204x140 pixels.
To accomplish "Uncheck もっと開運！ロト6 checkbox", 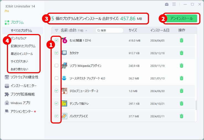I will tap(56, 40).
